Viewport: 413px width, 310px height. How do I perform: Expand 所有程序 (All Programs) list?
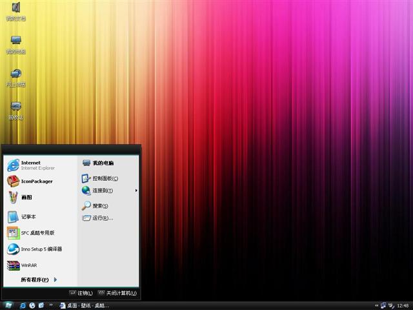(x=39, y=280)
